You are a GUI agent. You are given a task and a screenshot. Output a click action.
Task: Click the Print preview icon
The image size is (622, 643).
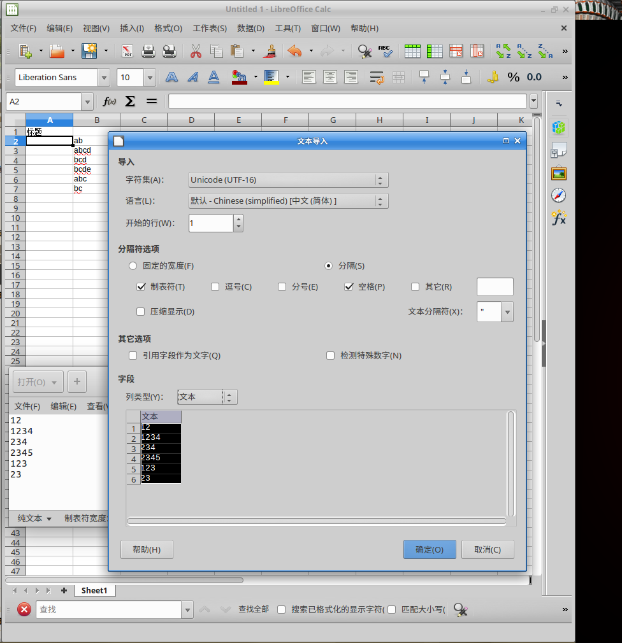point(169,52)
